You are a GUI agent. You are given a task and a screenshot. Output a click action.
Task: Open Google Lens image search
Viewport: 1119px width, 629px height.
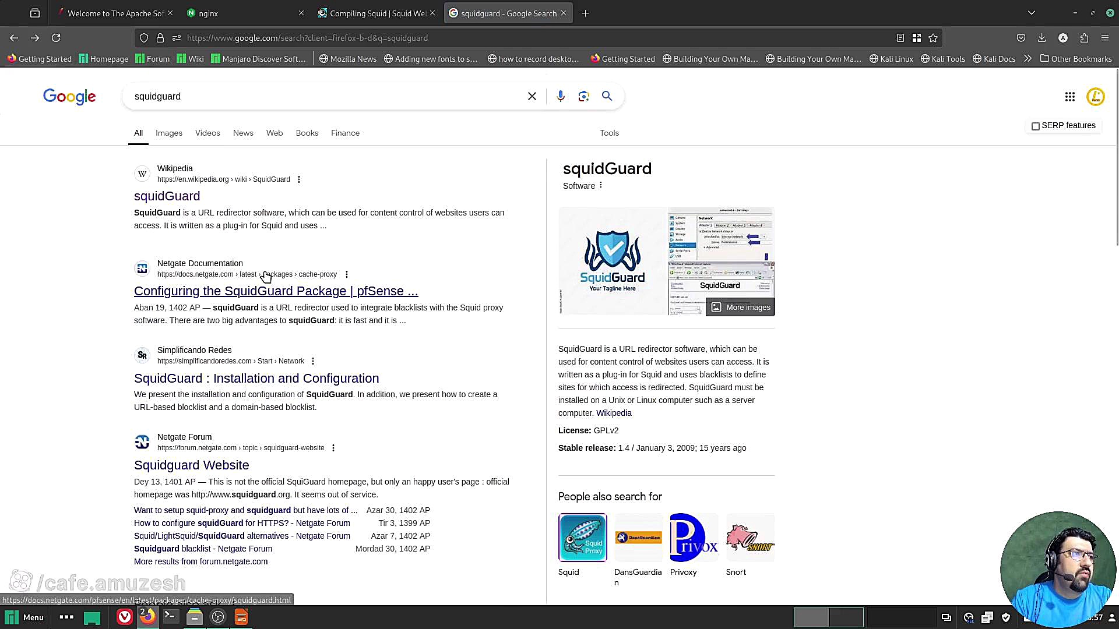pyautogui.click(x=584, y=96)
